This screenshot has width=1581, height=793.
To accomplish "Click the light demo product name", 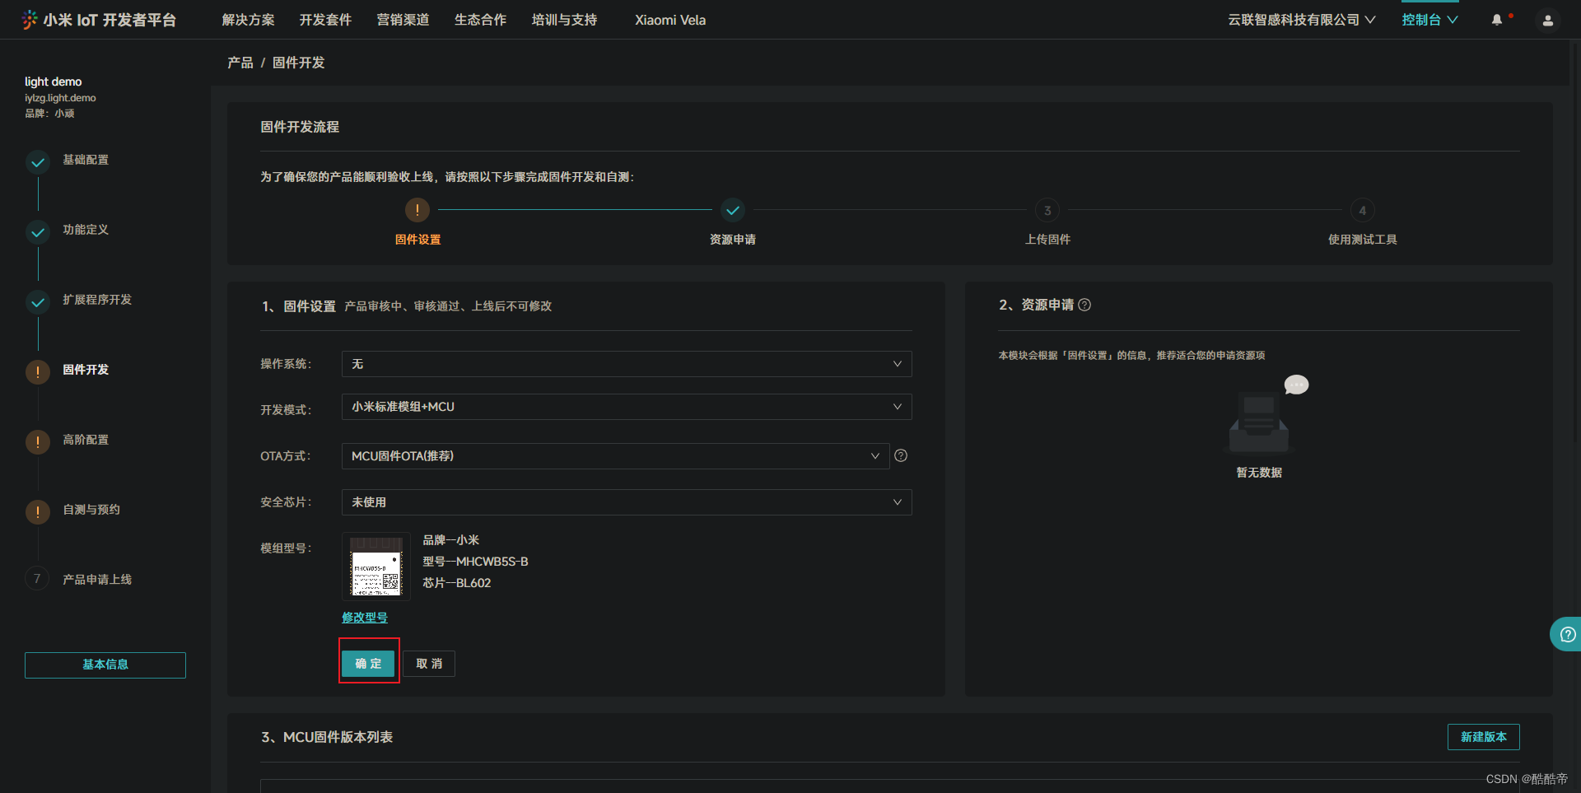I will [54, 82].
